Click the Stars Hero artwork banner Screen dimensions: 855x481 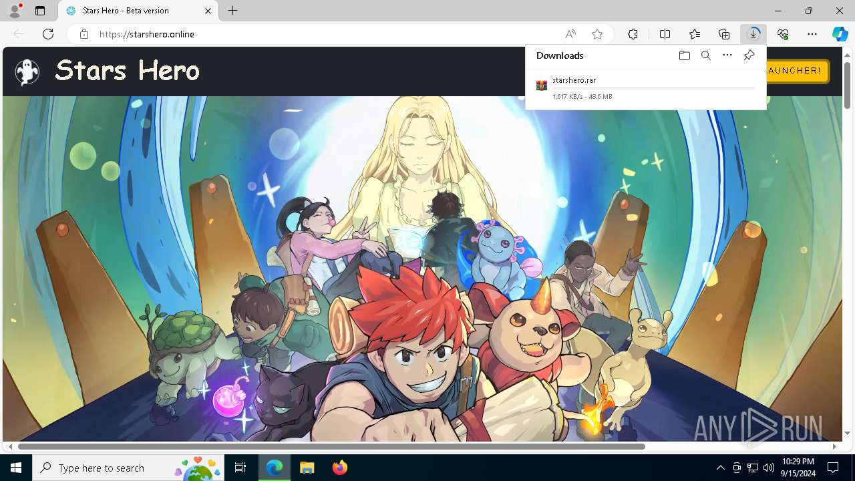422,269
